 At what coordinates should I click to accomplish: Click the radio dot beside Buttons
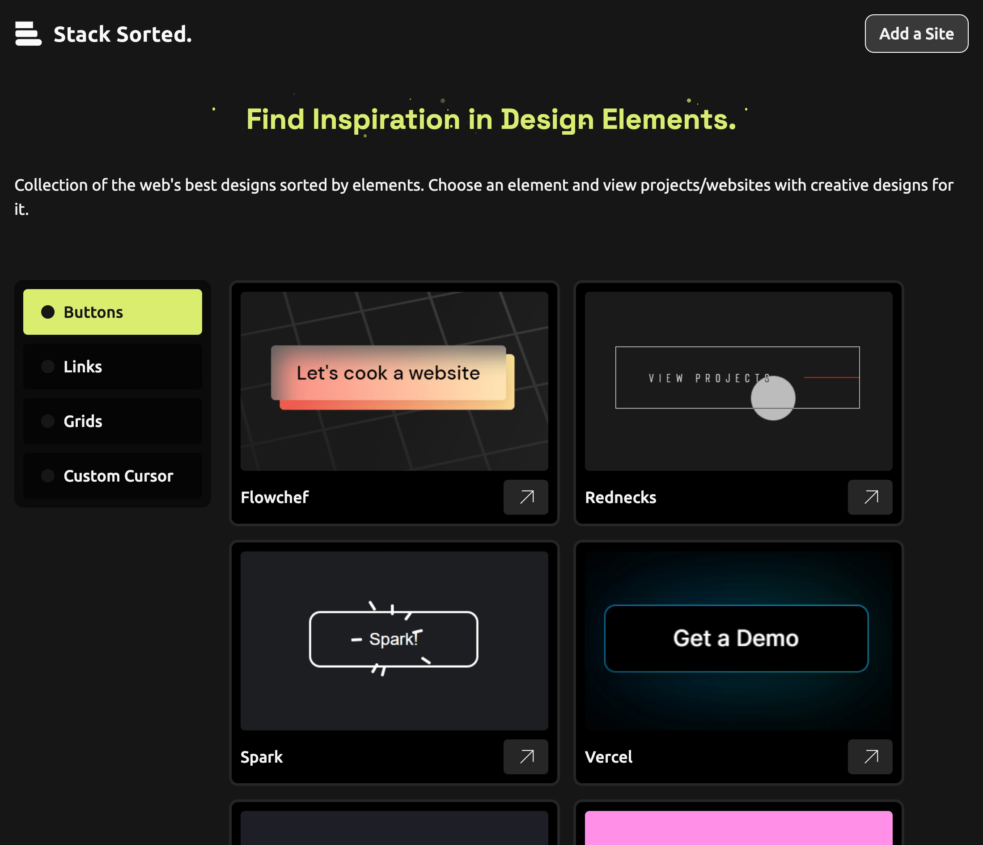tap(48, 312)
